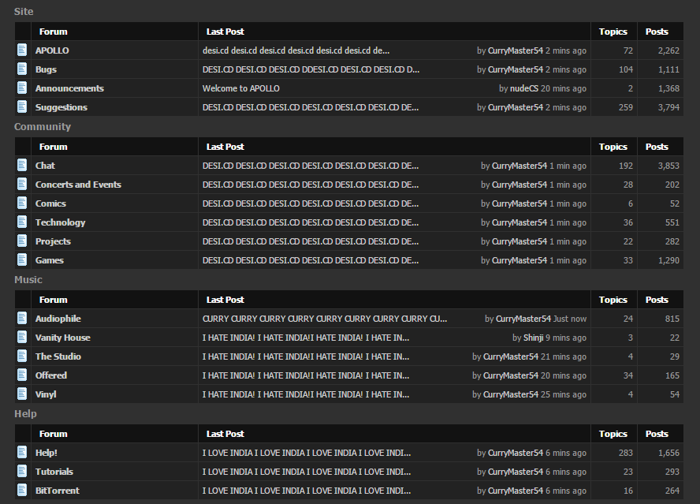This screenshot has width=700, height=504.
Task: Click the Community section heading
Action: point(43,126)
